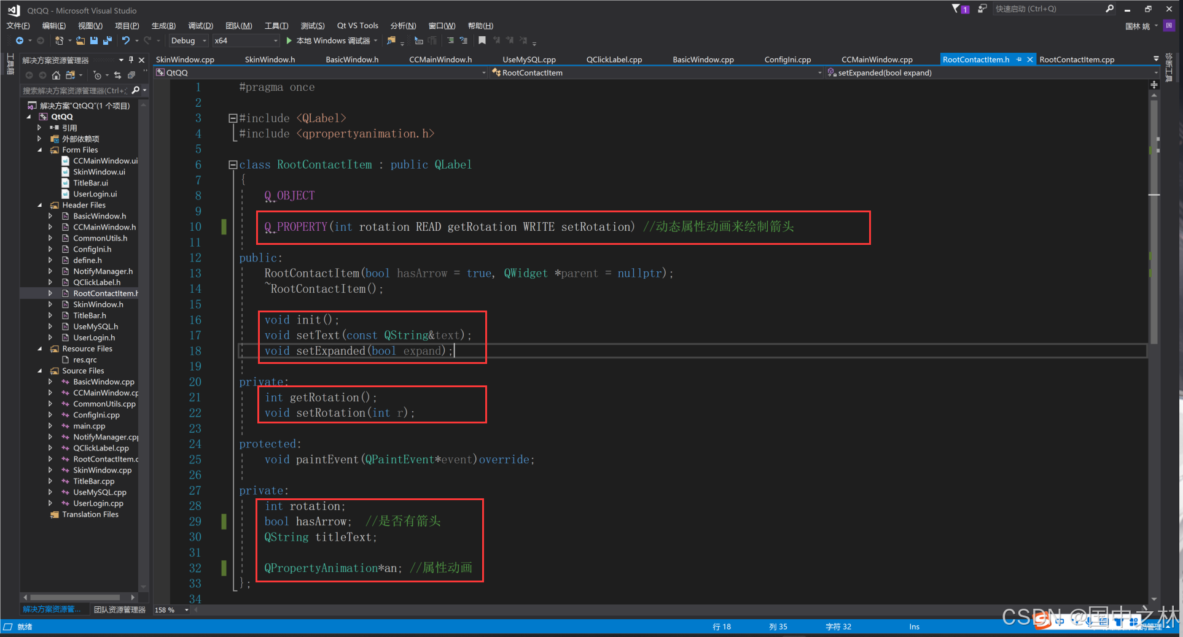Click the Save All toolbar icon
Viewport: 1183px width, 637px height.
point(107,41)
